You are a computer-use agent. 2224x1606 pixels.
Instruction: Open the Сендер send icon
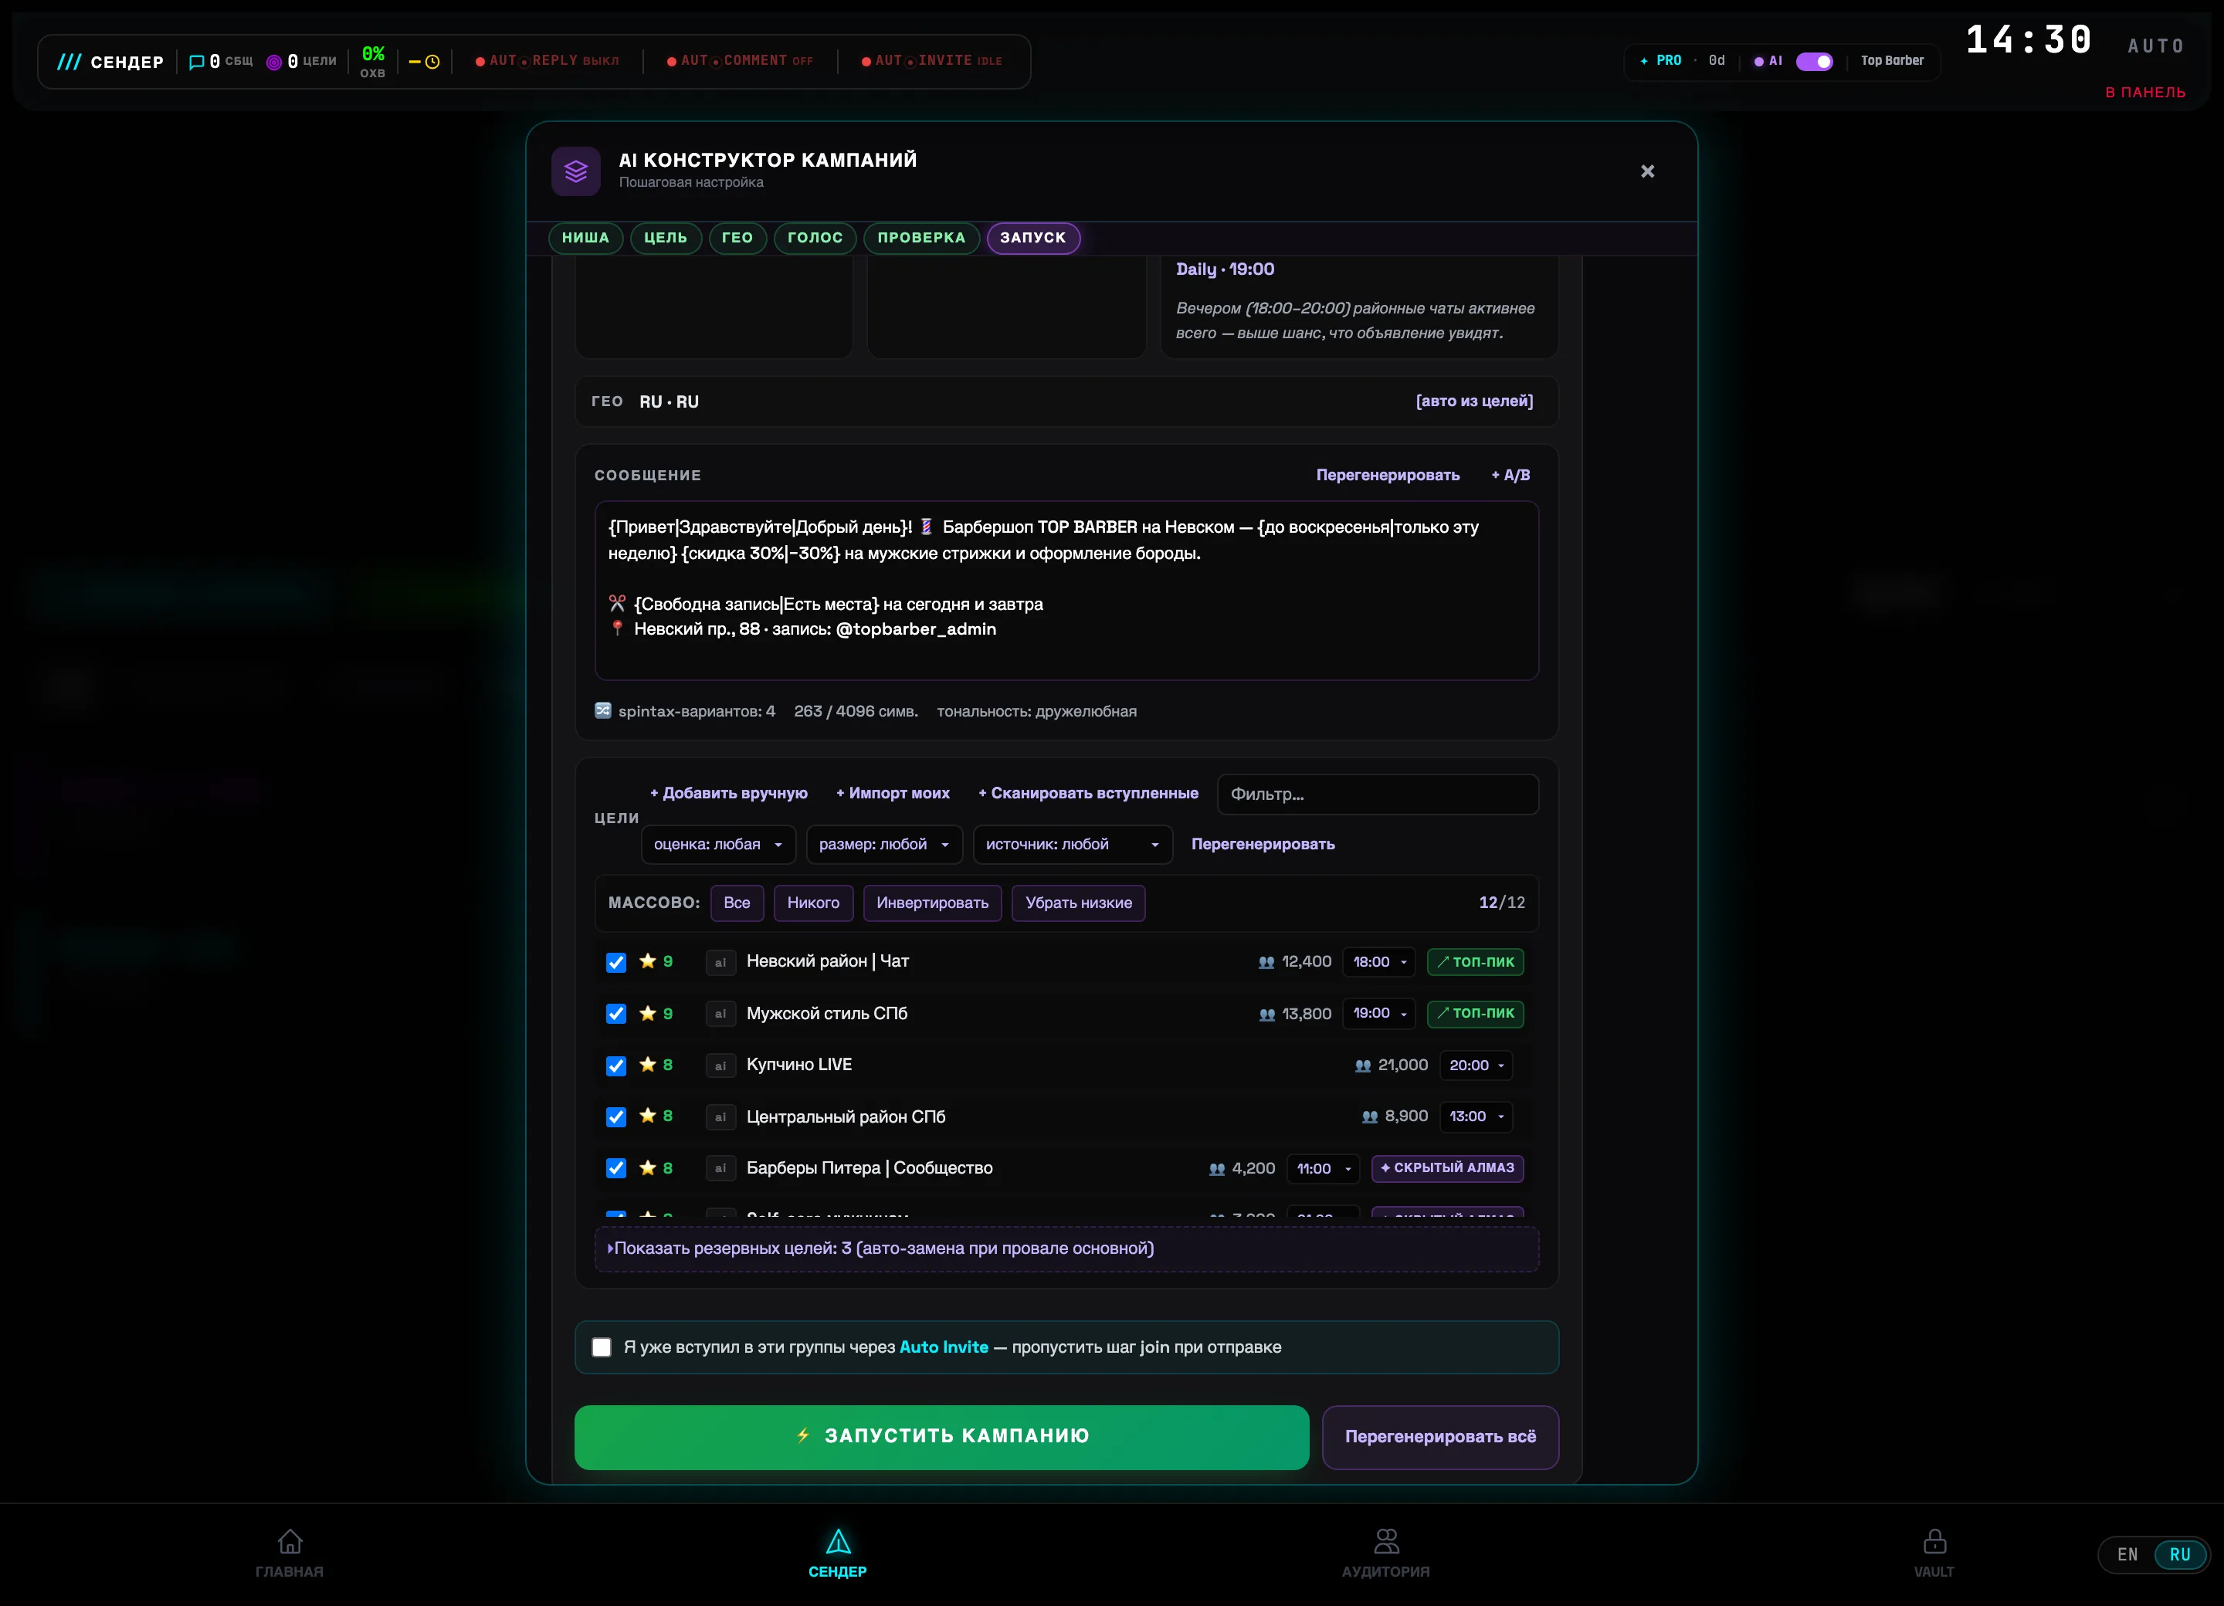pyautogui.click(x=837, y=1541)
